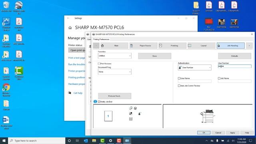Click the black and white color mode icon
The width and height of the screenshot is (256, 144).
[131, 114]
